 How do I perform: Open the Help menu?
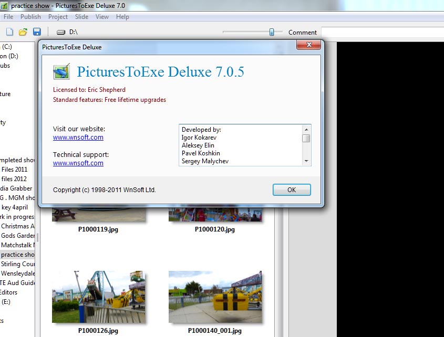click(x=122, y=17)
